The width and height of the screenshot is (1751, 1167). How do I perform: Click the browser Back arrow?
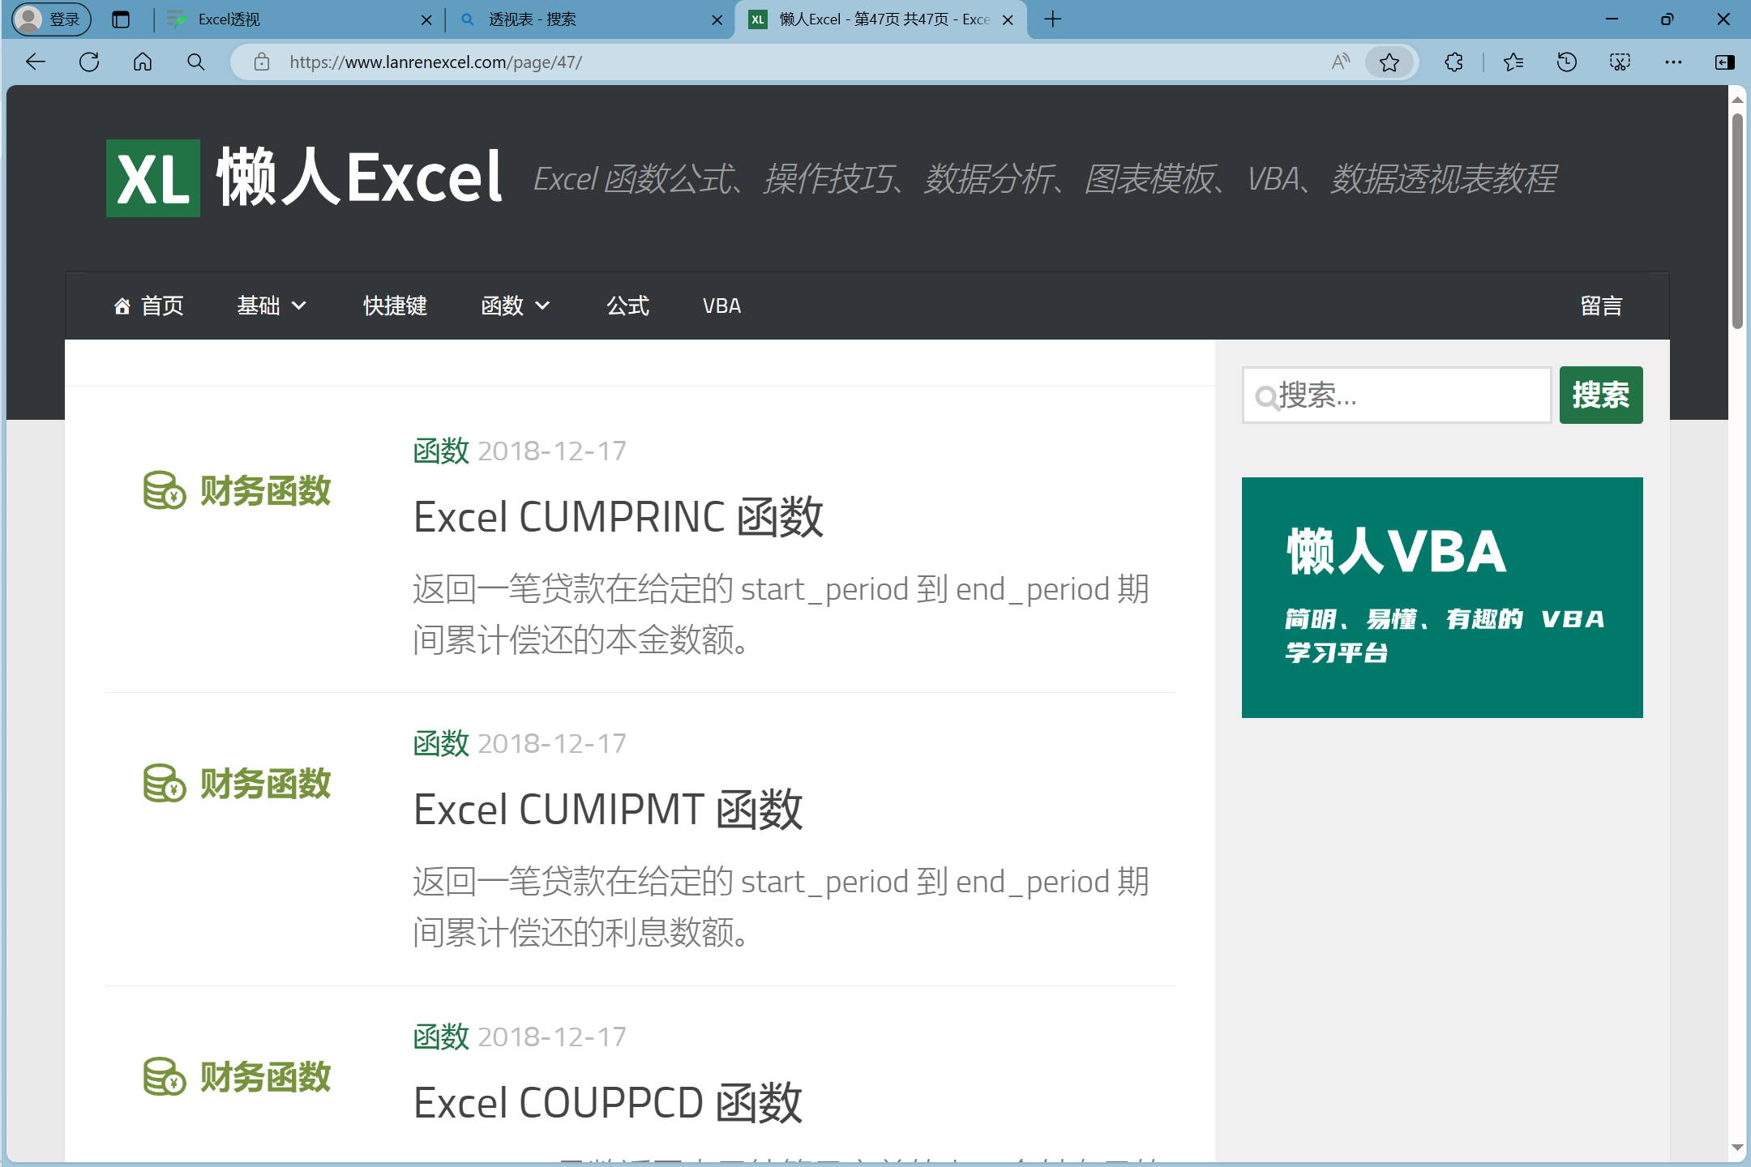[x=36, y=62]
